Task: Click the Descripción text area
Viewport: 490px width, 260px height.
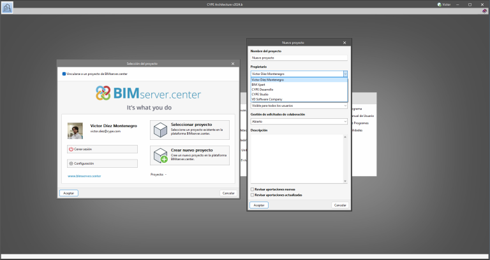Action: tap(297, 159)
